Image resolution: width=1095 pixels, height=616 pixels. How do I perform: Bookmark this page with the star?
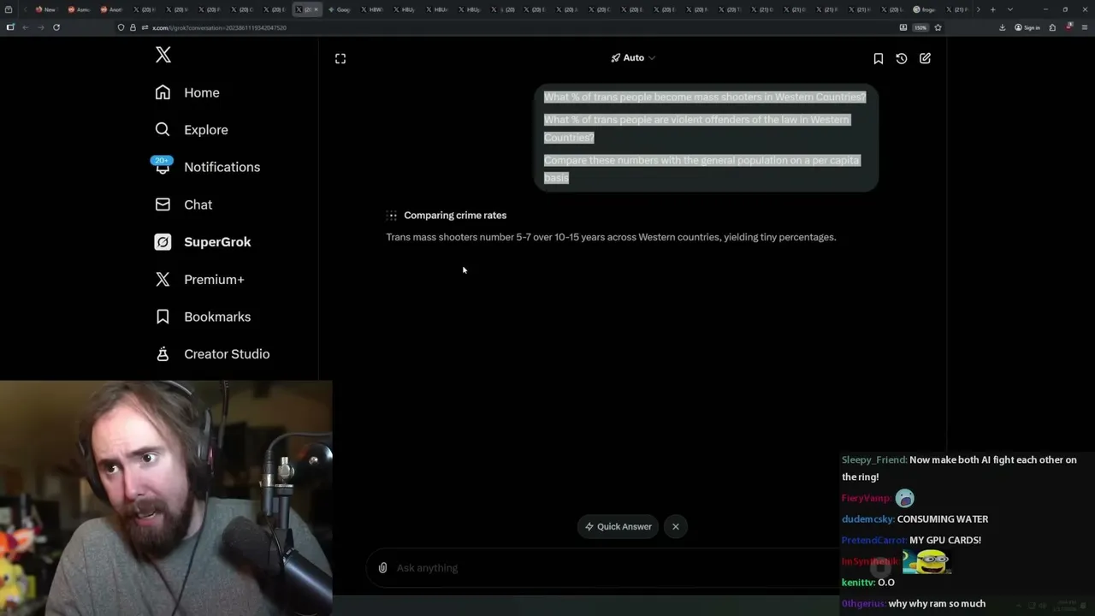point(938,27)
